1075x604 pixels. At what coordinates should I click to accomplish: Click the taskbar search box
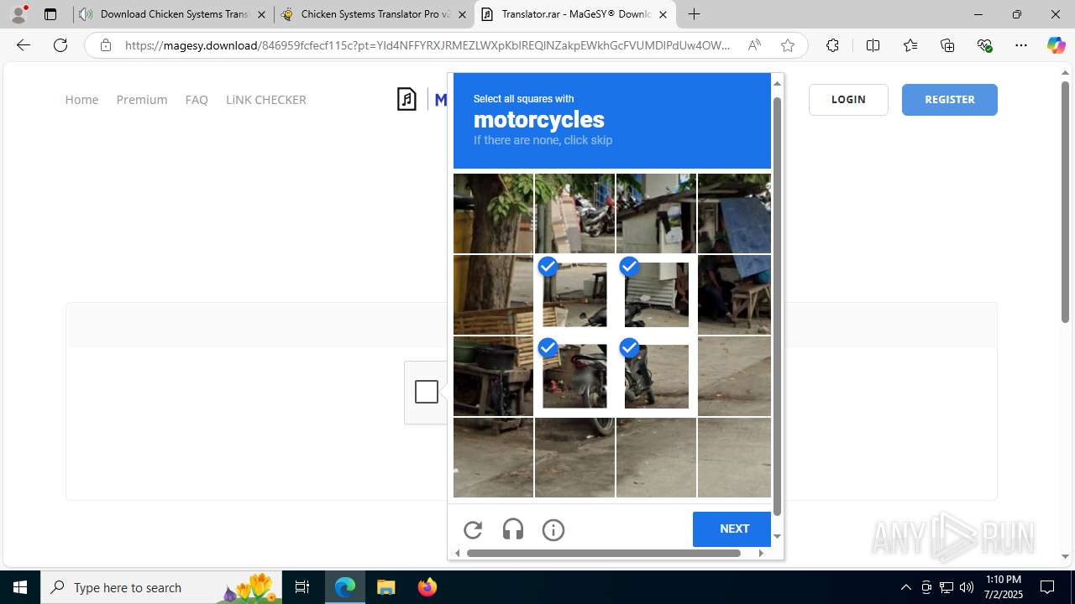(x=161, y=587)
